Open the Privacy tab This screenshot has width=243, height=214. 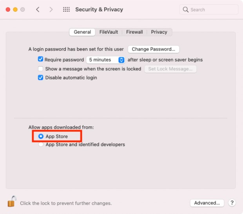(159, 32)
